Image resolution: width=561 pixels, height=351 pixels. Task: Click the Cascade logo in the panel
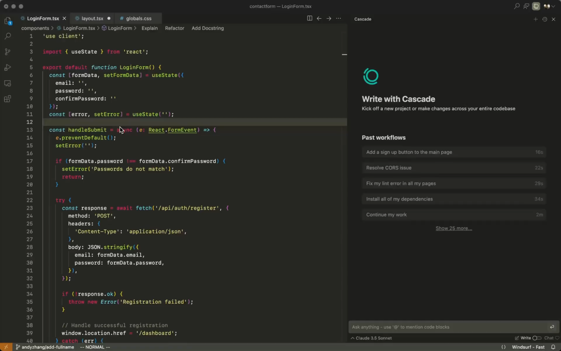click(371, 76)
